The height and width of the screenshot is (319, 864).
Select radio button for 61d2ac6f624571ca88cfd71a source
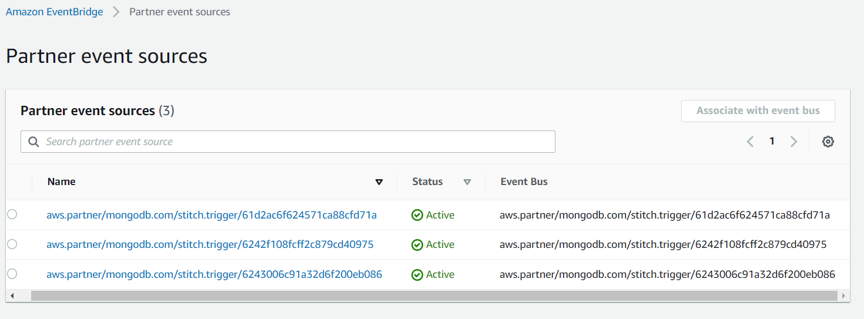click(x=12, y=215)
